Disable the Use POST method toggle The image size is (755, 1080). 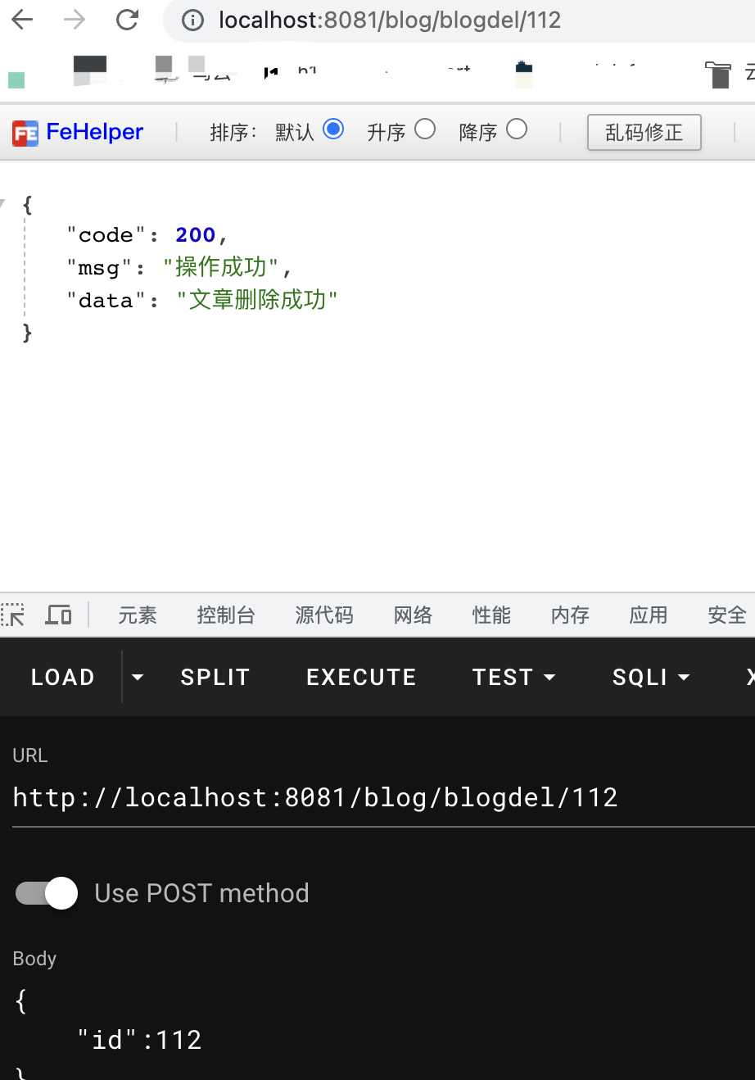[45, 893]
